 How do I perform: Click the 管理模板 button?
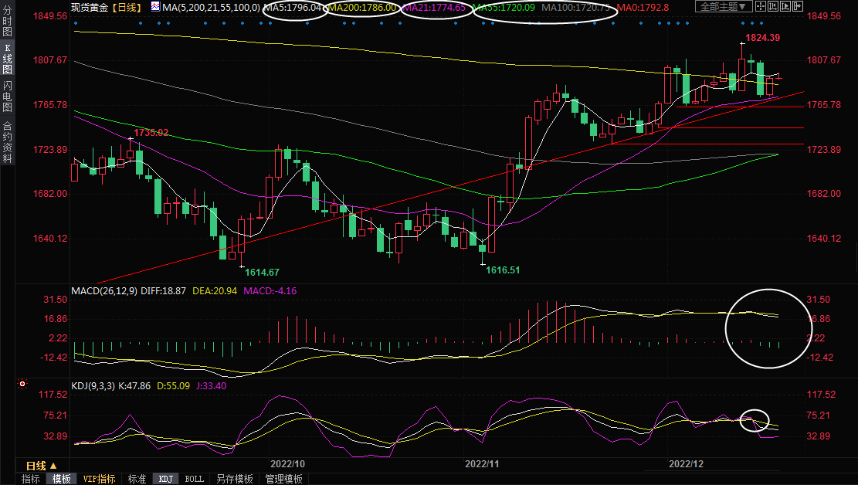283,479
